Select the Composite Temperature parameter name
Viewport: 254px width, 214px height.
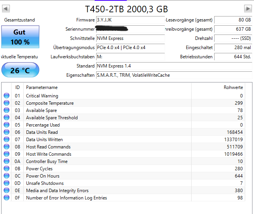click(50, 103)
